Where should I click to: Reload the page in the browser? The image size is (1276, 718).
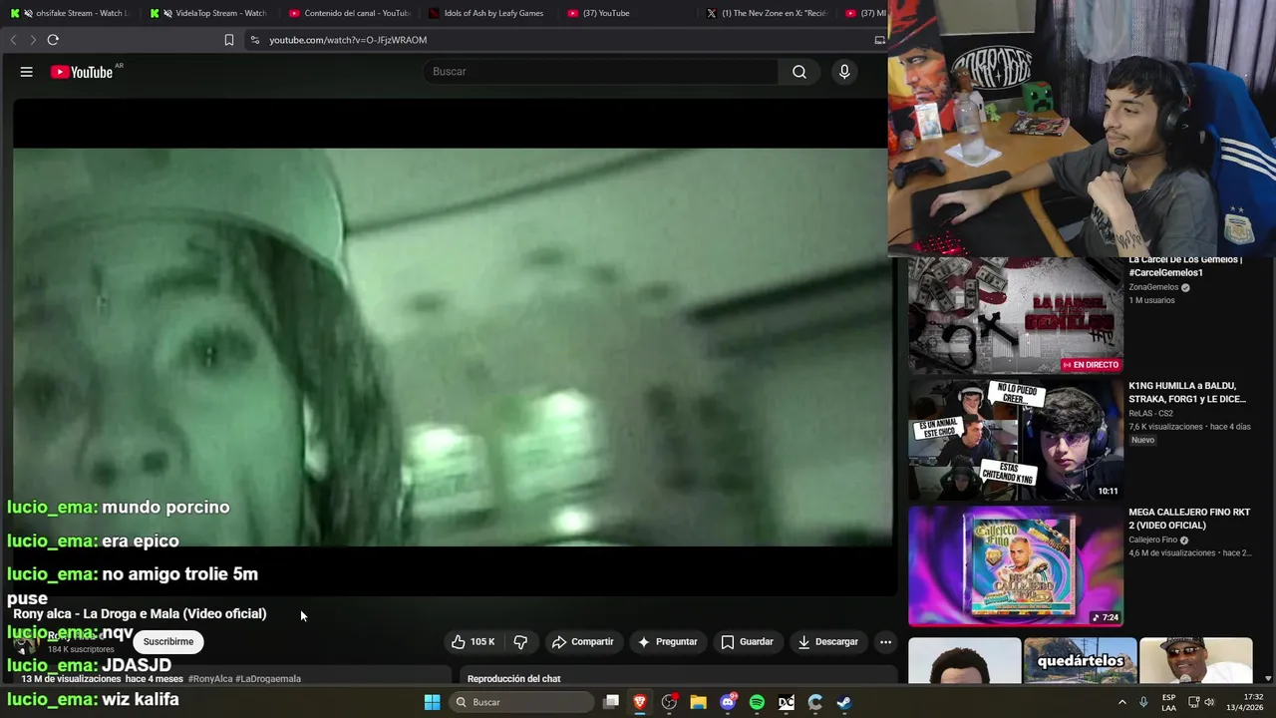[x=53, y=40]
